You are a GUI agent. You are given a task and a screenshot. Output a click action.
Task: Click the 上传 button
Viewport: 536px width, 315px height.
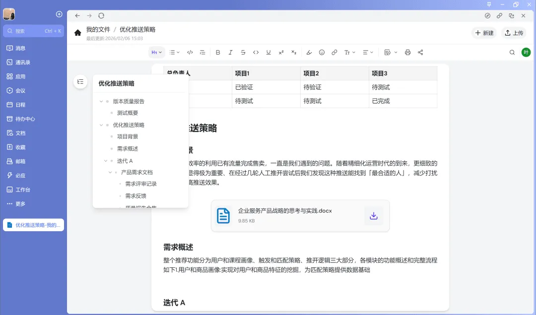pyautogui.click(x=514, y=33)
